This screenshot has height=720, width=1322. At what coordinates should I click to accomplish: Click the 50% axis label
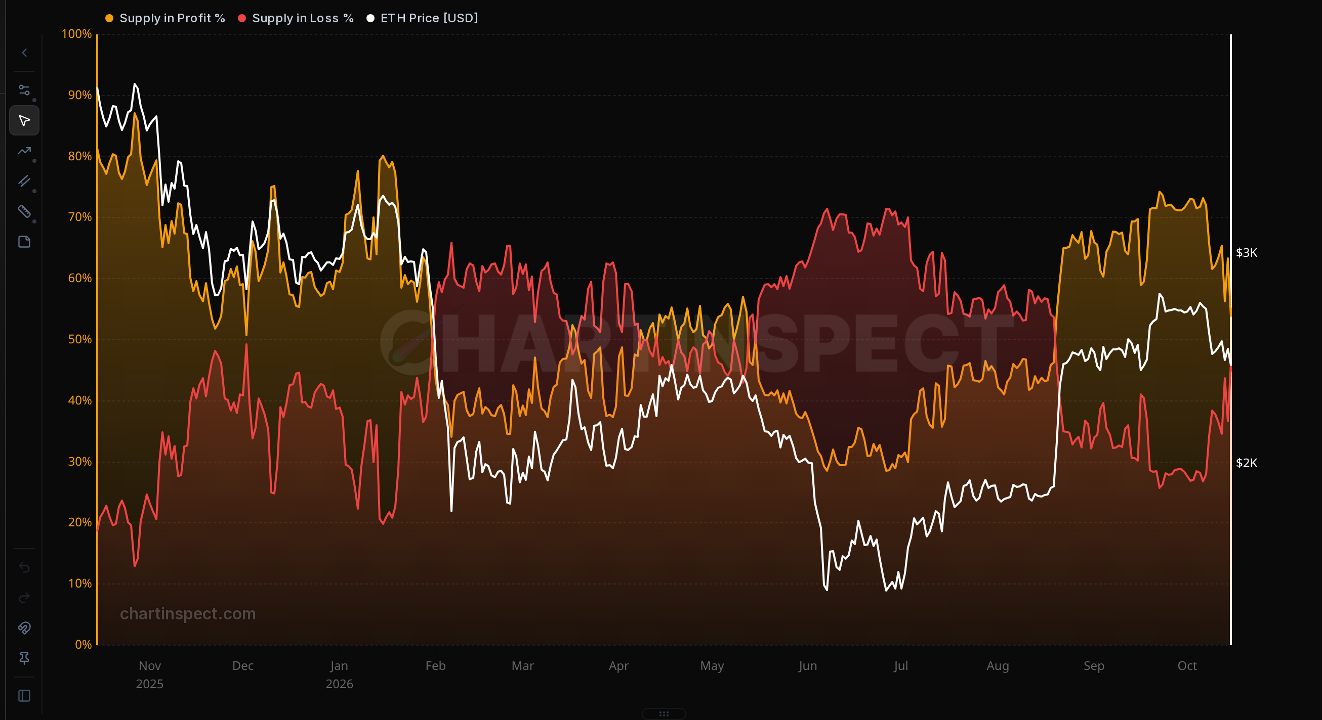click(x=79, y=339)
